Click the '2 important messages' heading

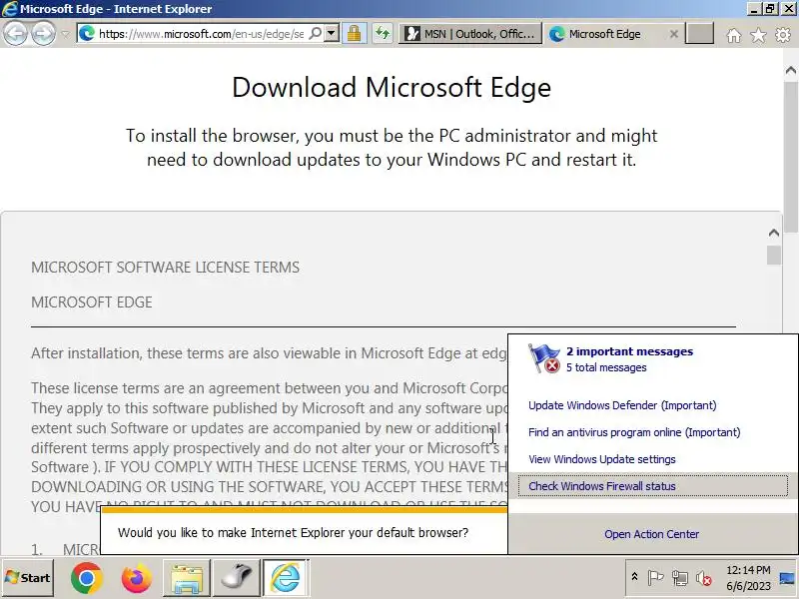pyautogui.click(x=629, y=351)
